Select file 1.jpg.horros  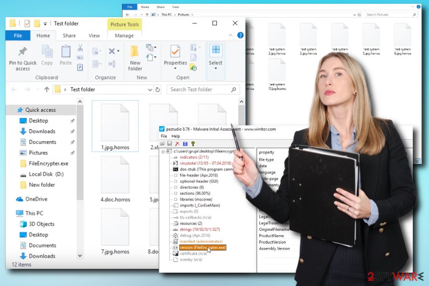click(115, 126)
